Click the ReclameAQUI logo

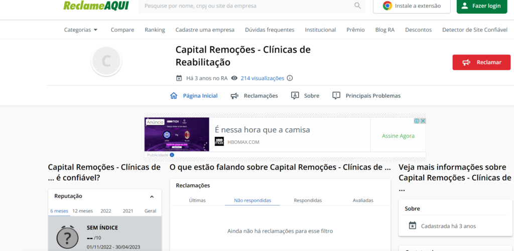pyautogui.click(x=96, y=6)
